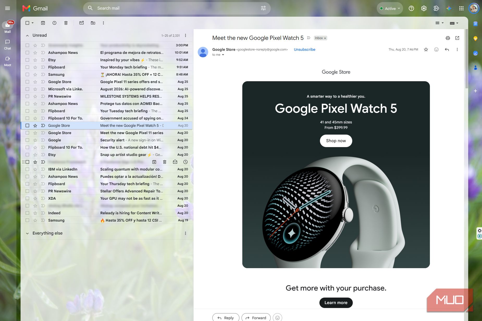Select the Etsy Inspired by your vibes email checkbox

27,60
